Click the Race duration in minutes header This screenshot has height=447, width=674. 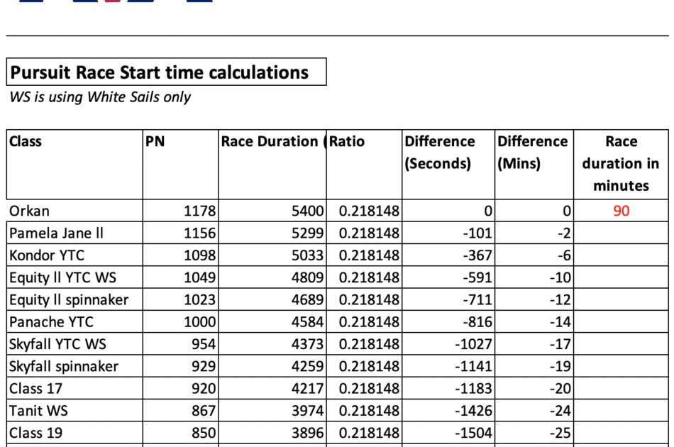point(621,163)
